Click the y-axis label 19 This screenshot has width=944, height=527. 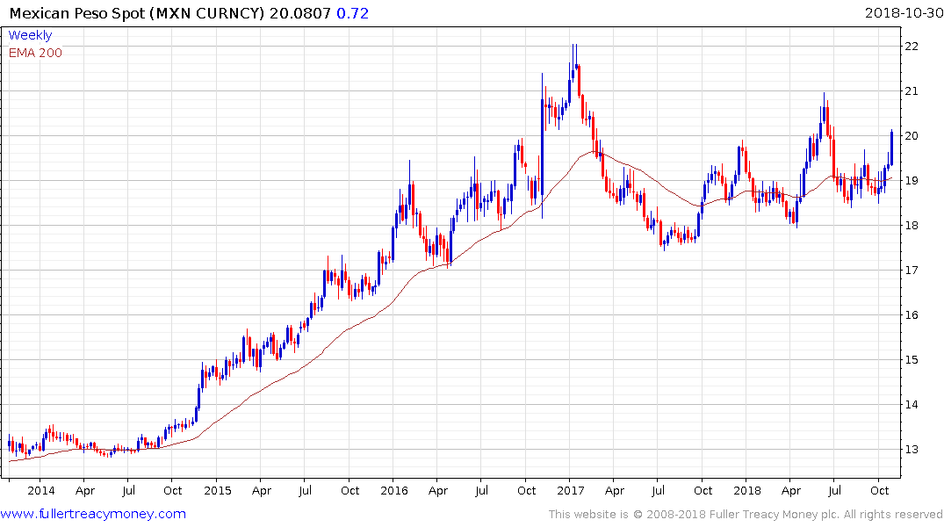(912, 181)
